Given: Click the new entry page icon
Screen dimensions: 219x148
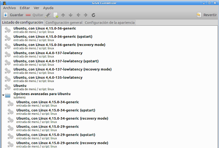Looking at the screenshot, I should (56, 15).
